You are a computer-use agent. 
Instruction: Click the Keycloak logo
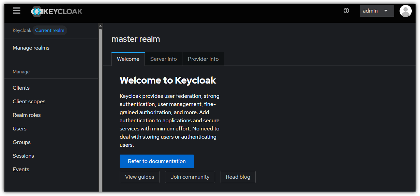[x=57, y=11]
